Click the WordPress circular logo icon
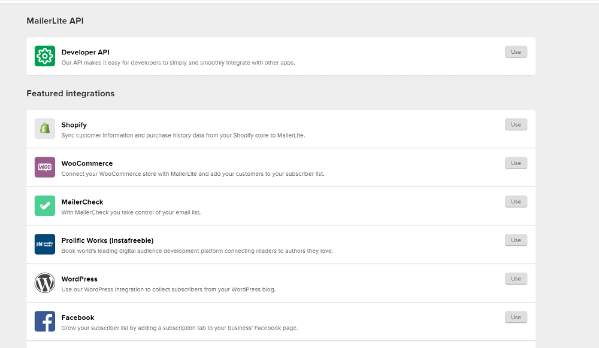The width and height of the screenshot is (599, 348). click(45, 282)
